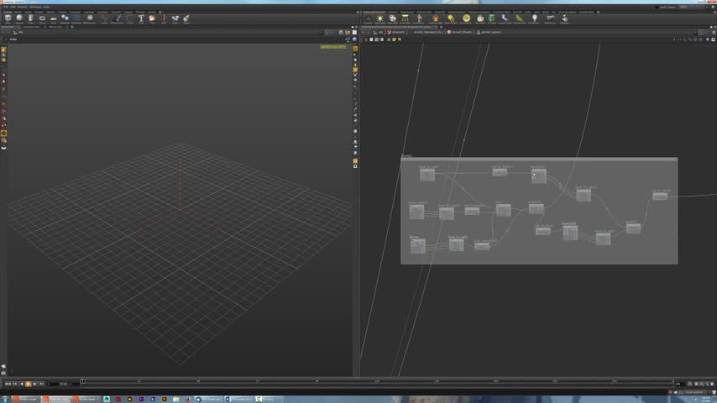Add a Camera from Lights and Cameras shelf
The width and height of the screenshot is (717, 403).
368,18
